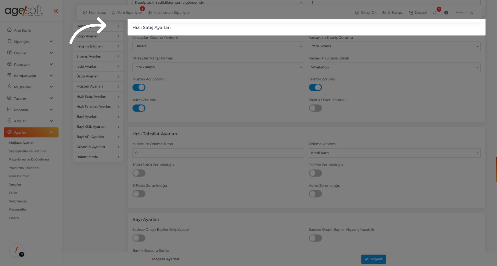Click the red target icon beside logo
497x266 pixels.
click(x=56, y=11)
